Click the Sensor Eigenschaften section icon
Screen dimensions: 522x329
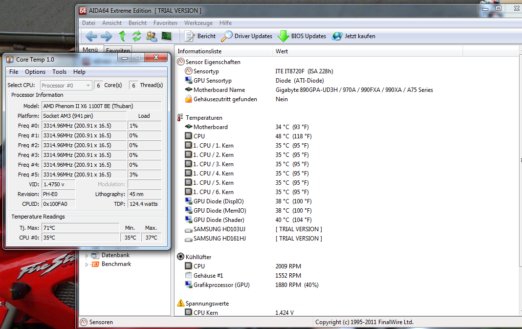pyautogui.click(x=181, y=62)
